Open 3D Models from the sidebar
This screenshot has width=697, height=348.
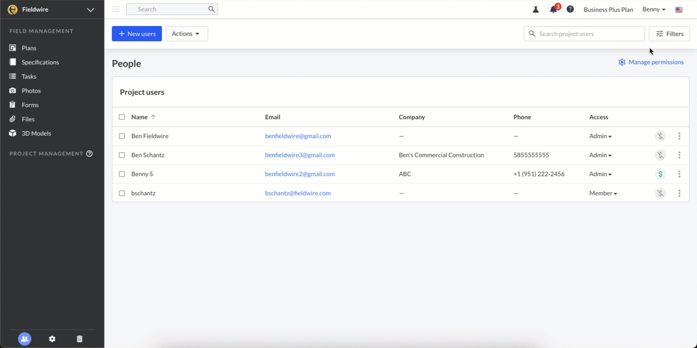36,133
